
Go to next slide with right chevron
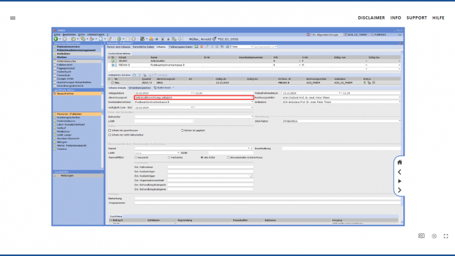(400, 190)
